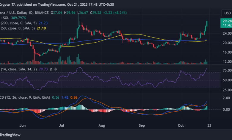This screenshot has height=140, width=232.
Task: Click the 75.00 level on RSI axis
Action: point(226,71)
